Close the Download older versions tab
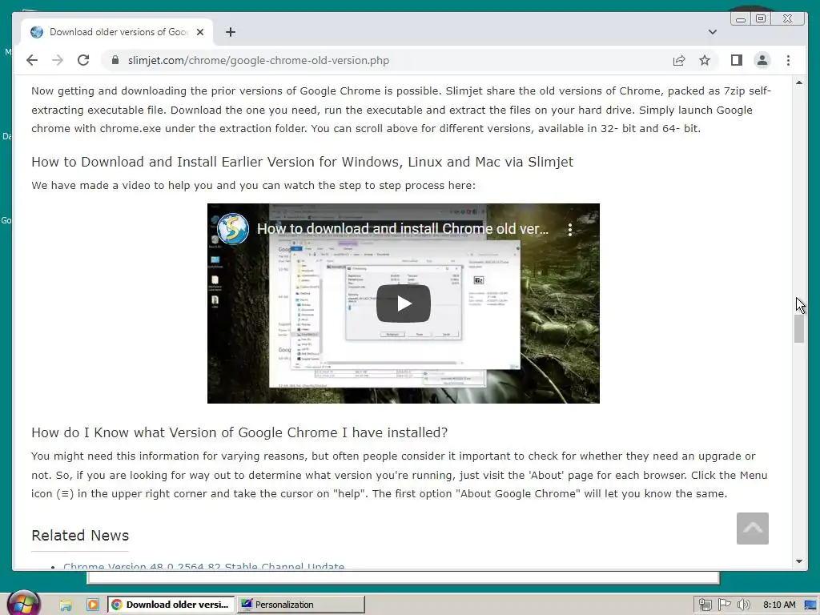The height and width of the screenshot is (615, 820). [199, 32]
